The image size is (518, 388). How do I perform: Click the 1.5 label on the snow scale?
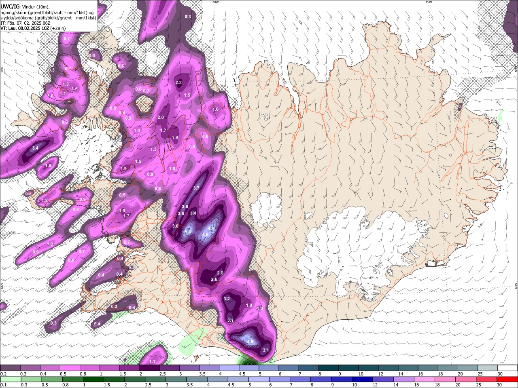click(x=123, y=374)
